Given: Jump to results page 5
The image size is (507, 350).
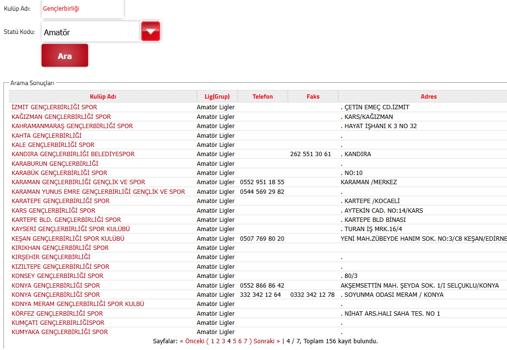Looking at the screenshot, I should coord(235,341).
